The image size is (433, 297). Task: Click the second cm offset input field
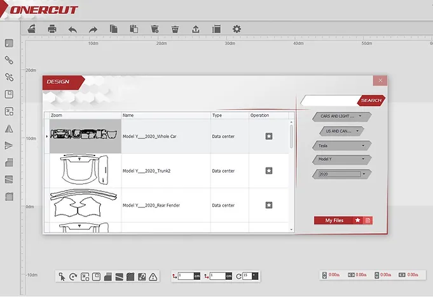(x=218, y=276)
